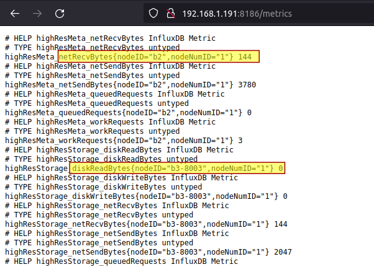374x267 pixels.
Task: Click the '# HELP highResStorage_diskWriteBytes InfluxDB Metric' line
Action: coord(122,178)
